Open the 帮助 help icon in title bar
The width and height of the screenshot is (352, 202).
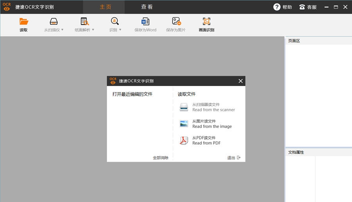click(277, 7)
